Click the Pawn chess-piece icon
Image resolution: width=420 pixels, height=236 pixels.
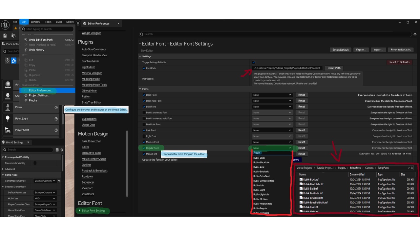(x=8, y=107)
